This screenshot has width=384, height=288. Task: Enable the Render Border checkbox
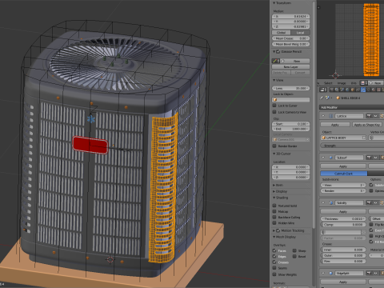274,146
